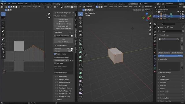
Task: Toggle Rotation Enable checkbox
Action: point(55,54)
